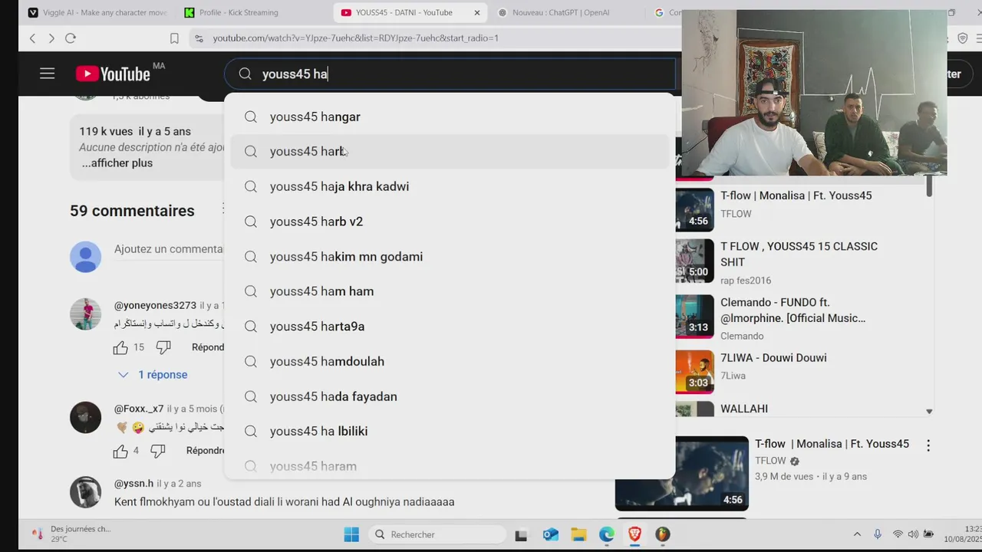982x552 pixels.
Task: Go forward with browser forward arrow
Action: (x=51, y=38)
